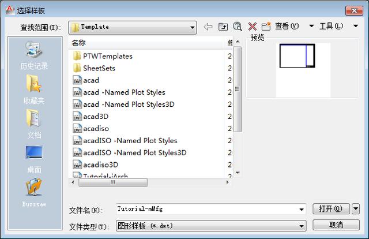This screenshot has width=369, height=239.
Task: Expand the 图形样板 (*.dwt) file type dropdown
Action: [x=301, y=226]
